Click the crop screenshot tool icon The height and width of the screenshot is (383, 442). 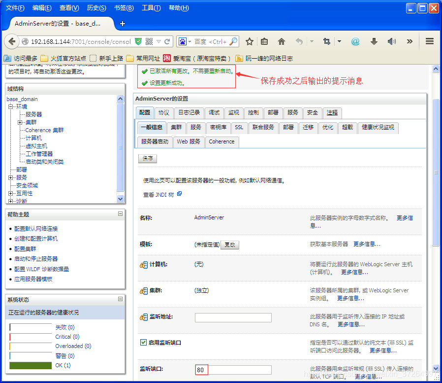[x=327, y=41]
